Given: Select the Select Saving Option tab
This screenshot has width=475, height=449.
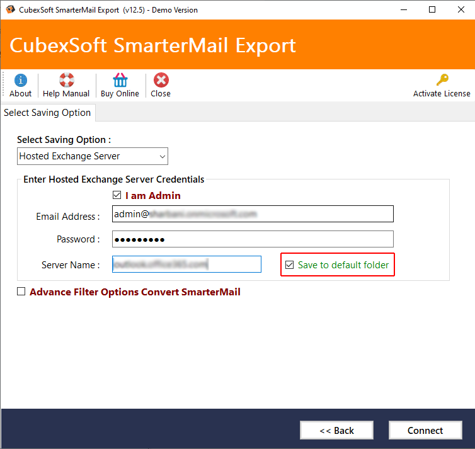Looking at the screenshot, I should pos(47,113).
